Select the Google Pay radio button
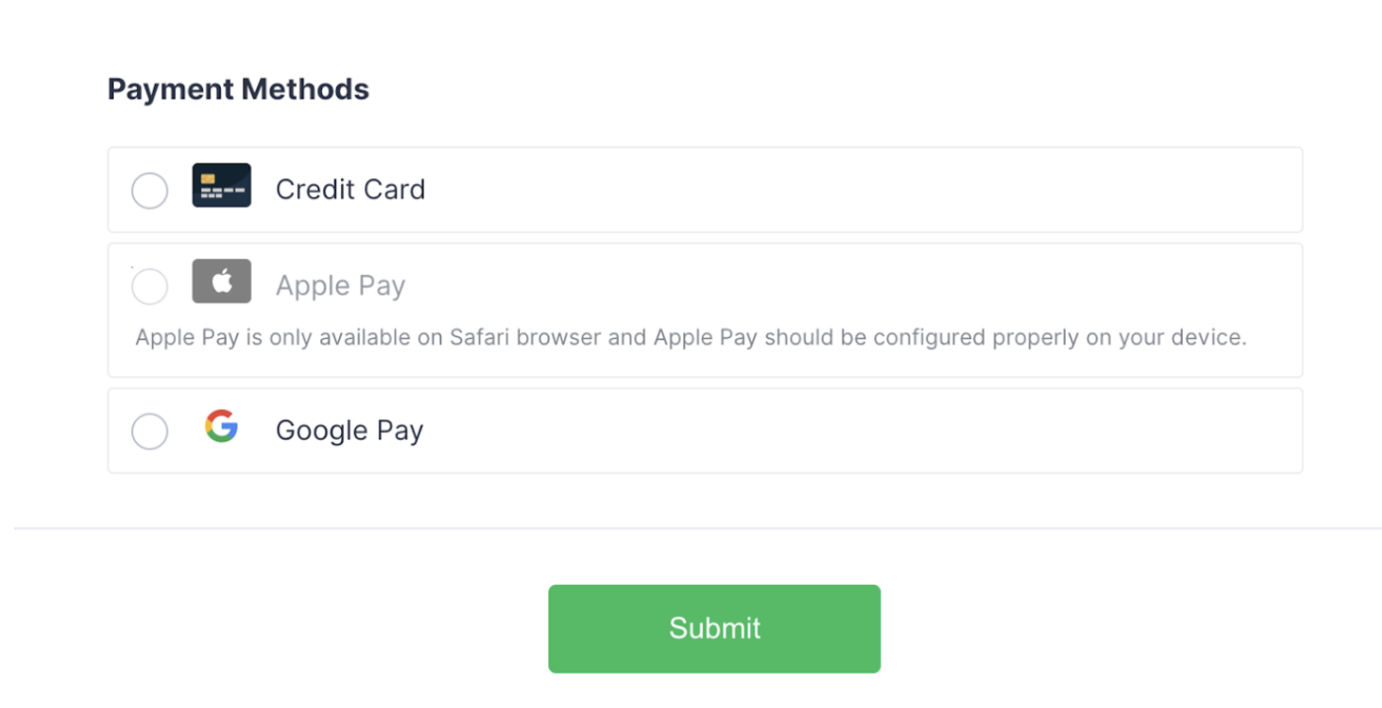Image resolution: width=1382 pixels, height=708 pixels. click(149, 432)
